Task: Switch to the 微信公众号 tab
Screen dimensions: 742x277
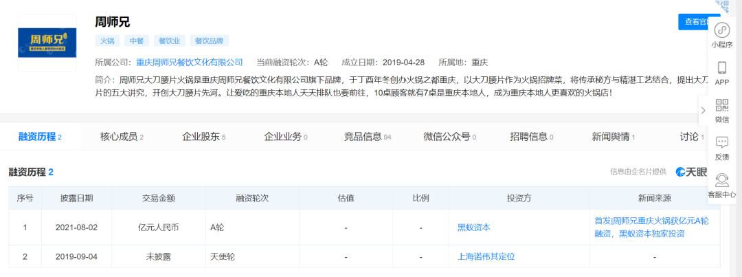Action: (x=449, y=137)
